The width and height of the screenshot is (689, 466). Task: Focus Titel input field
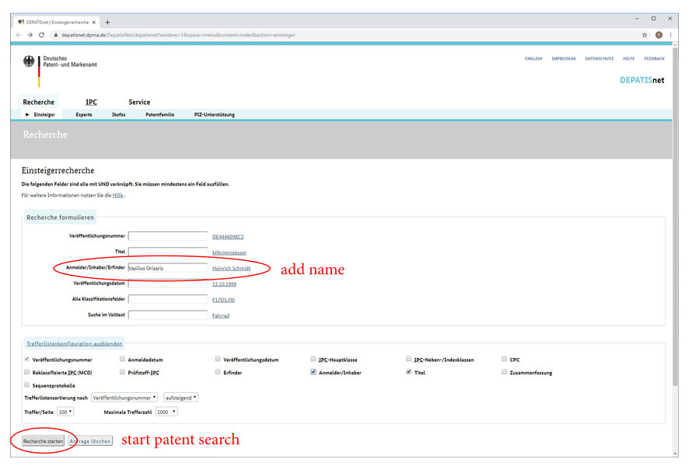coord(168,252)
